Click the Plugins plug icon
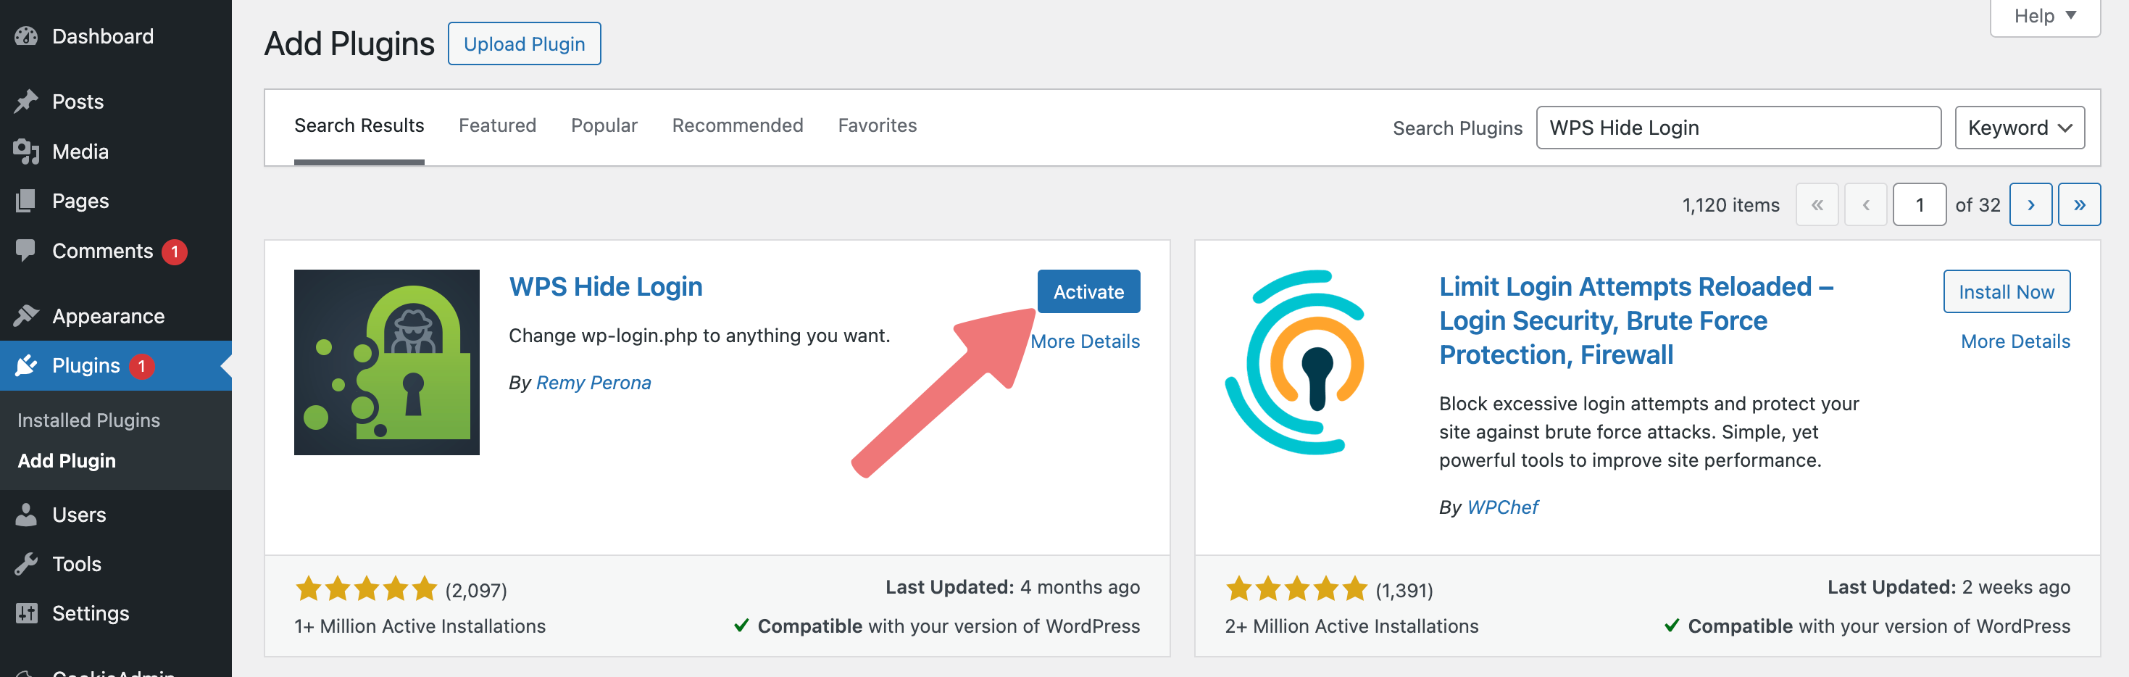 click(26, 365)
